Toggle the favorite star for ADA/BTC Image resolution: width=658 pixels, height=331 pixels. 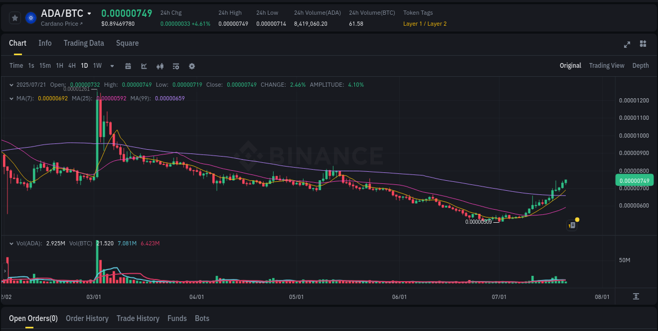pos(15,17)
